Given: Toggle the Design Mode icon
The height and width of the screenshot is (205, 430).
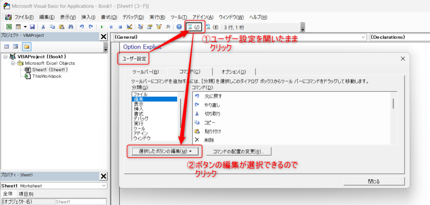Looking at the screenshot, I should [129, 27].
